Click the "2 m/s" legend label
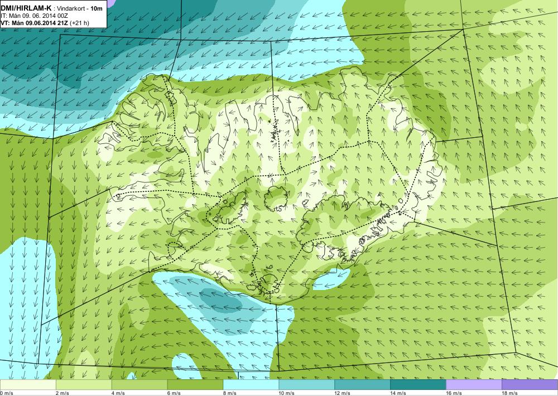Screen dimensions: 558x396 coord(62,393)
